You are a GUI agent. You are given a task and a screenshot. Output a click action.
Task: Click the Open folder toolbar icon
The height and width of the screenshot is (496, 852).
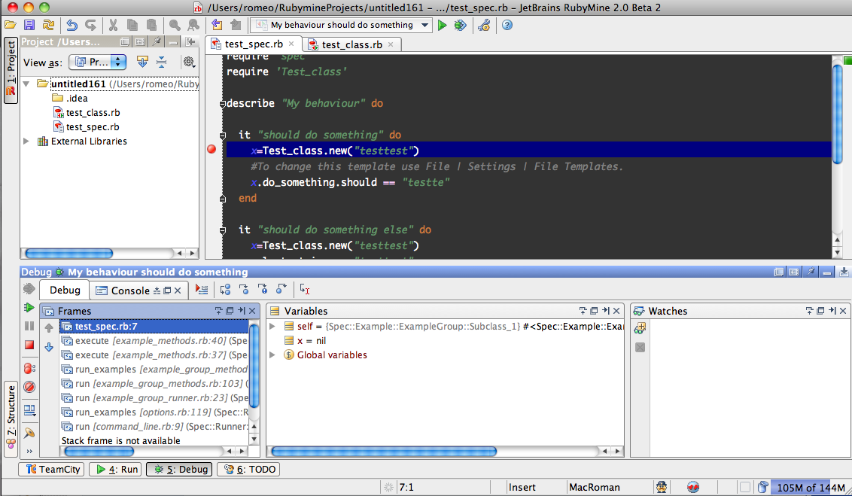coord(11,25)
